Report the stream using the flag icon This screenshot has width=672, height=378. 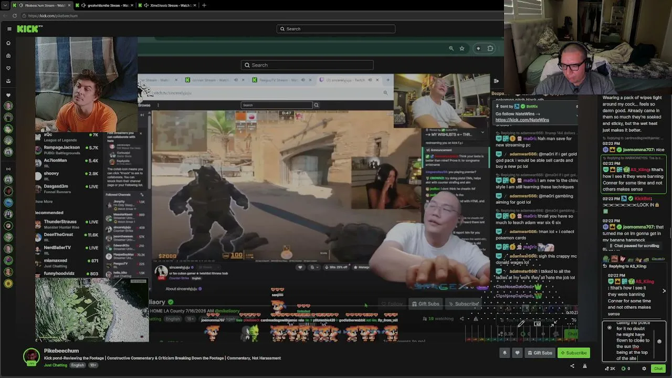(585, 366)
